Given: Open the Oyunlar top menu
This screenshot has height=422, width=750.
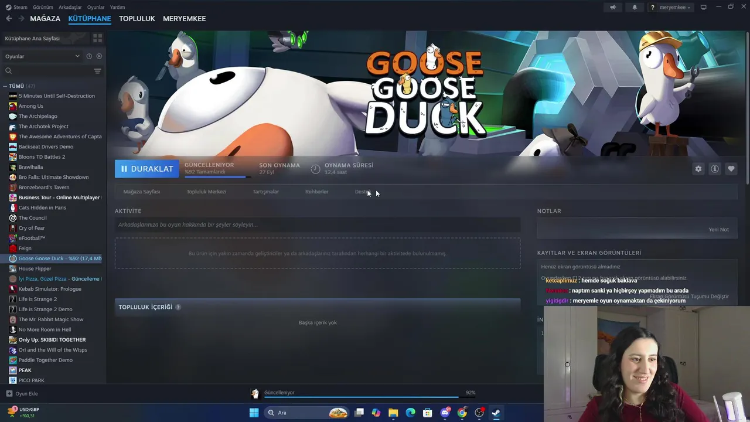Looking at the screenshot, I should tap(96, 8).
